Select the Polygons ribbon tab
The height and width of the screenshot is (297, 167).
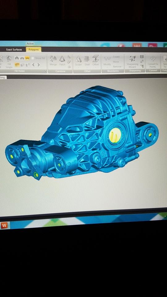coord(33,49)
